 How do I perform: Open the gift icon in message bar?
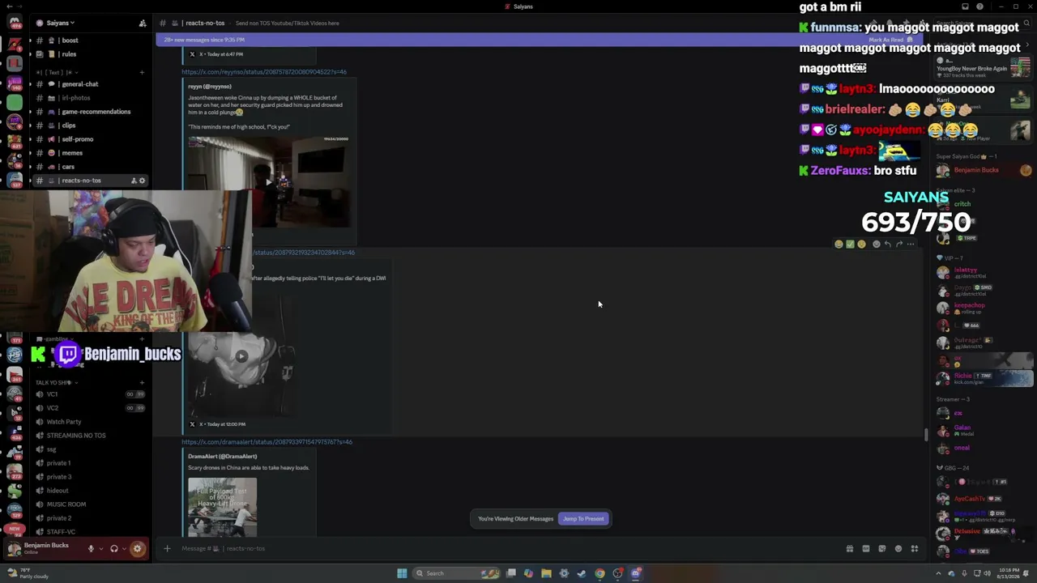pyautogui.click(x=850, y=549)
